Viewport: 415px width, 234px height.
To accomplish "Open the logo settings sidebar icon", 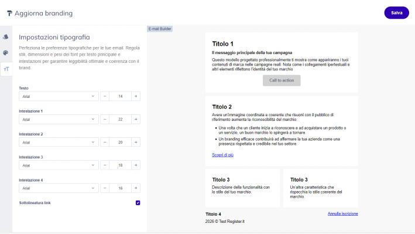I will (x=5, y=37).
